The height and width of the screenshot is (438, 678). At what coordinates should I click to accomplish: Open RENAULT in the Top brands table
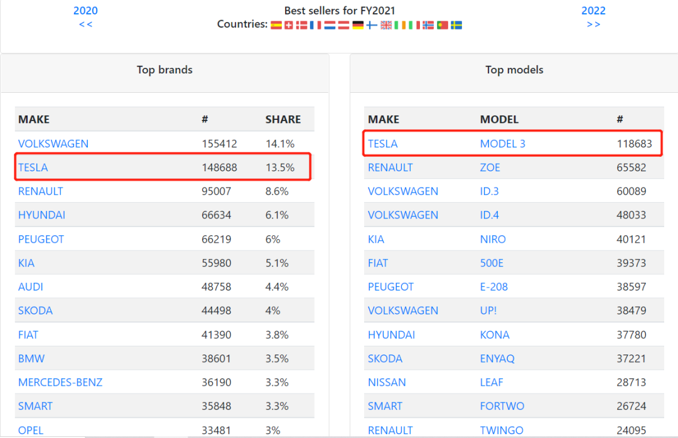click(41, 191)
